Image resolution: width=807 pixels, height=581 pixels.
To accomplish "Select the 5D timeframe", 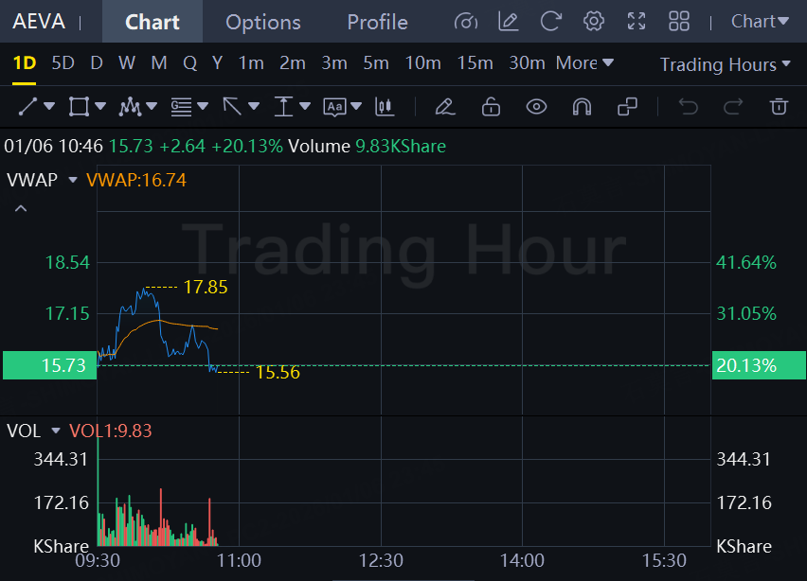I will click(x=63, y=63).
